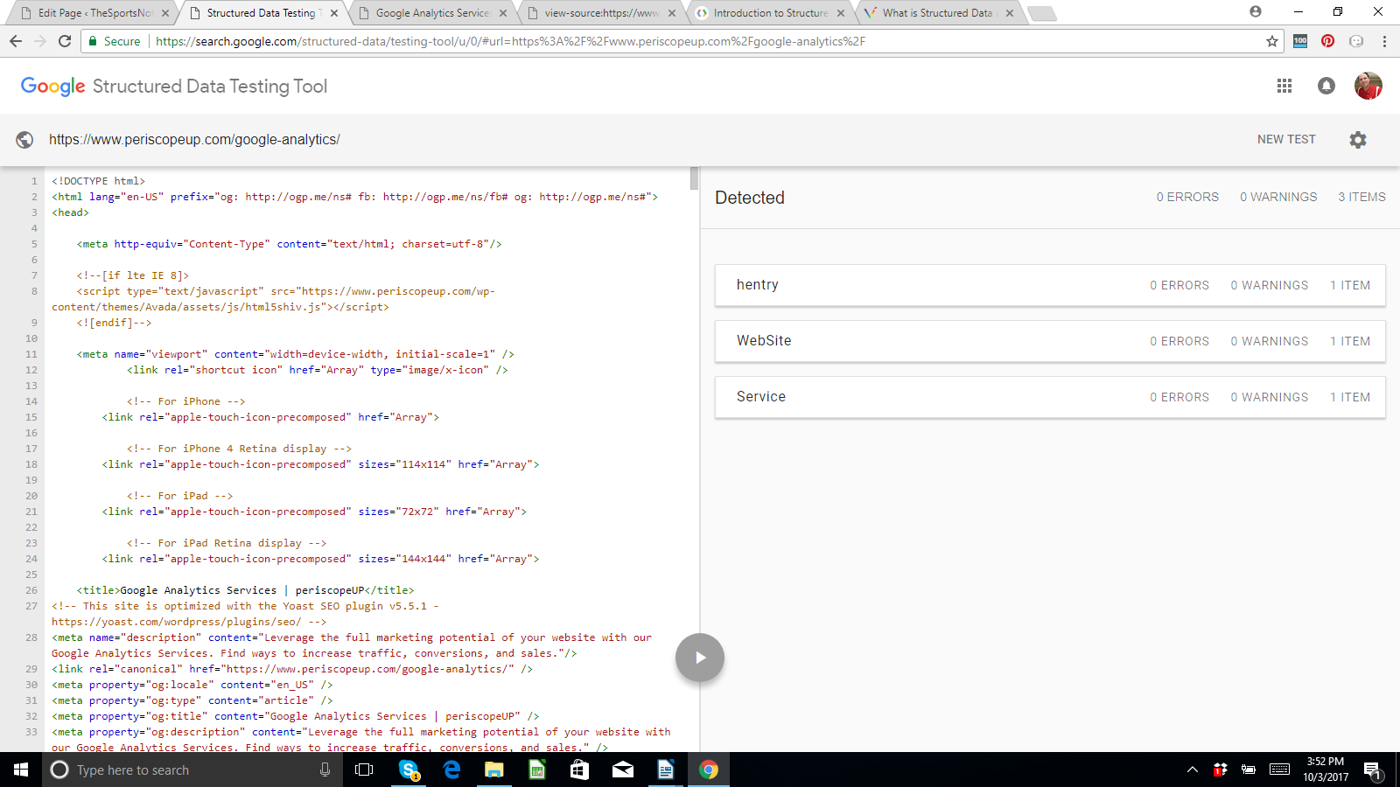Viewport: 1400px width, 787px height.
Task: Open the green spreadsheet app on the taskbar
Action: coord(537,770)
